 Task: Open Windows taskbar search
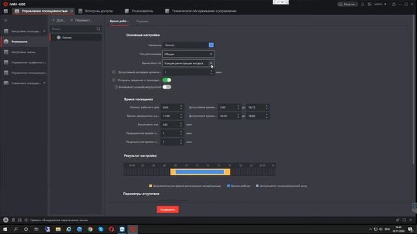pyautogui.click(x=16, y=229)
